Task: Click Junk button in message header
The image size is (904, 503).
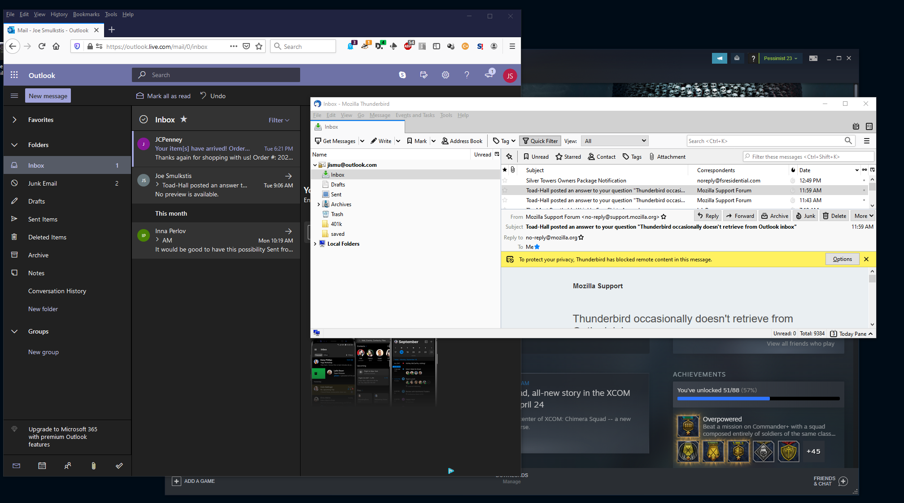Action: coord(806,216)
